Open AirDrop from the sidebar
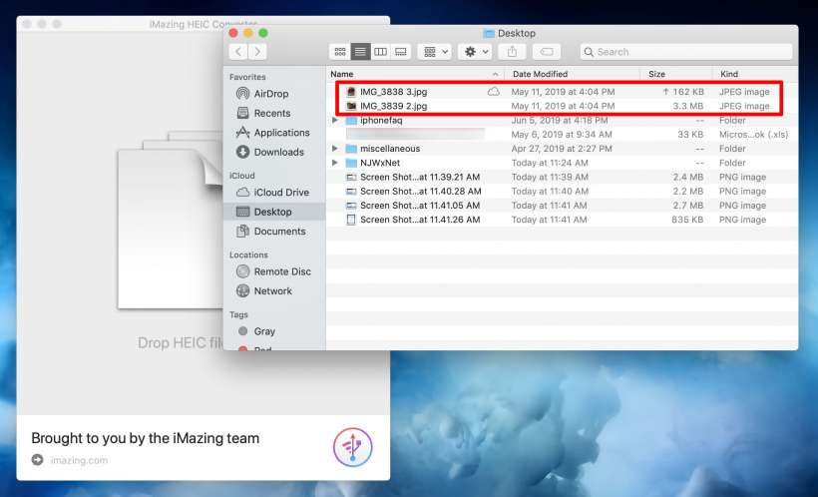The width and height of the screenshot is (818, 497). pyautogui.click(x=270, y=94)
